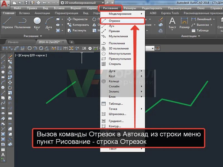Click the Растянуть button
The height and width of the screenshot is (167, 223).
tap(77, 30)
